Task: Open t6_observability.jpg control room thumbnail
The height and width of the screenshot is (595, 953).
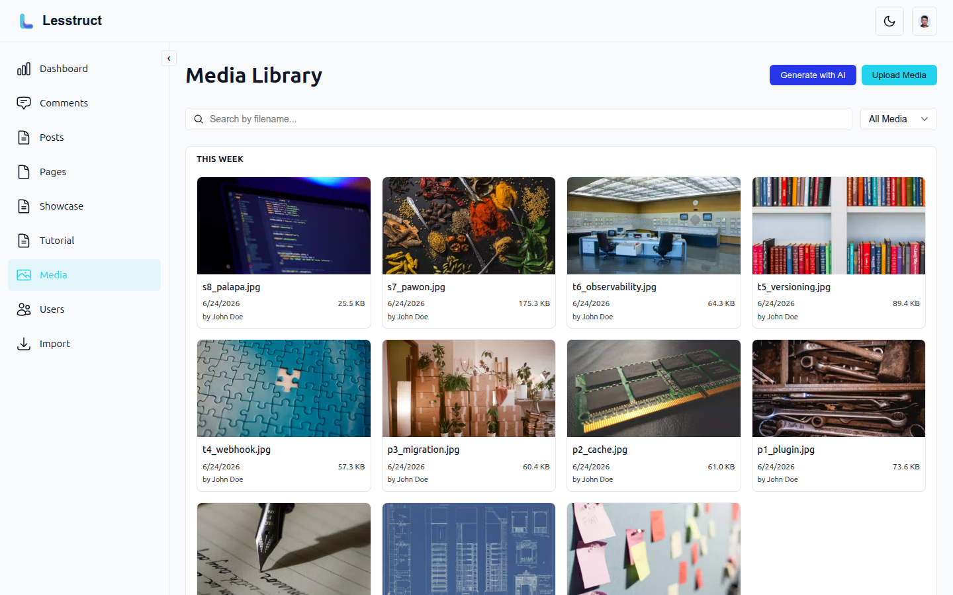Action: click(654, 225)
